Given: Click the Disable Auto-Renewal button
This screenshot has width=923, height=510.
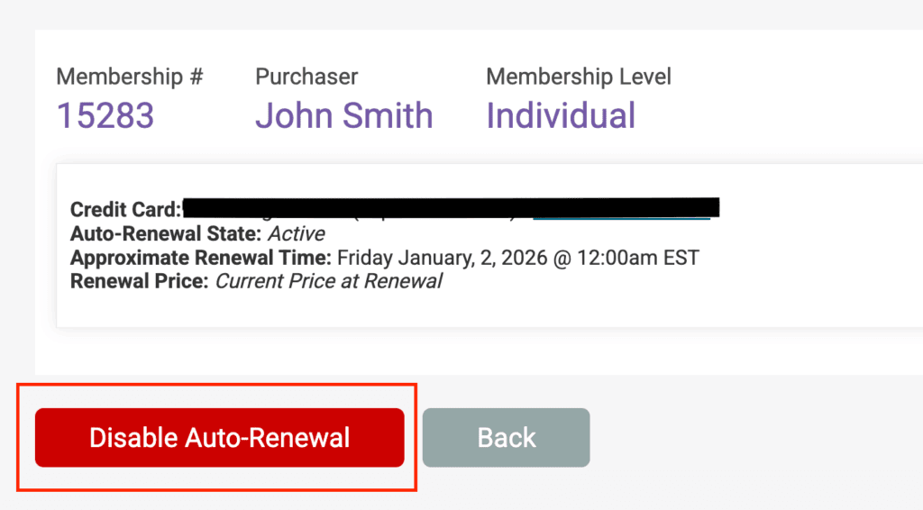Looking at the screenshot, I should point(219,438).
